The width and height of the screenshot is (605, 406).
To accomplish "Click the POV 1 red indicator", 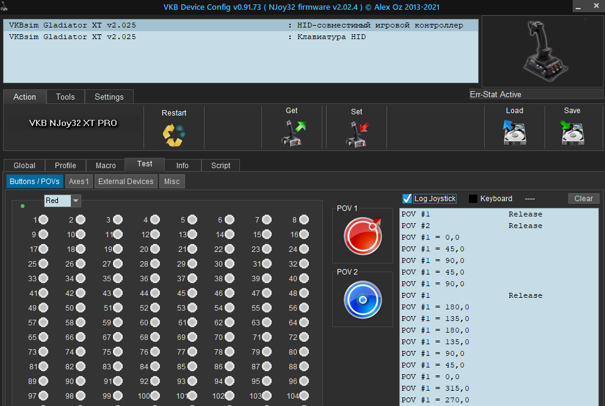I will tap(363, 236).
